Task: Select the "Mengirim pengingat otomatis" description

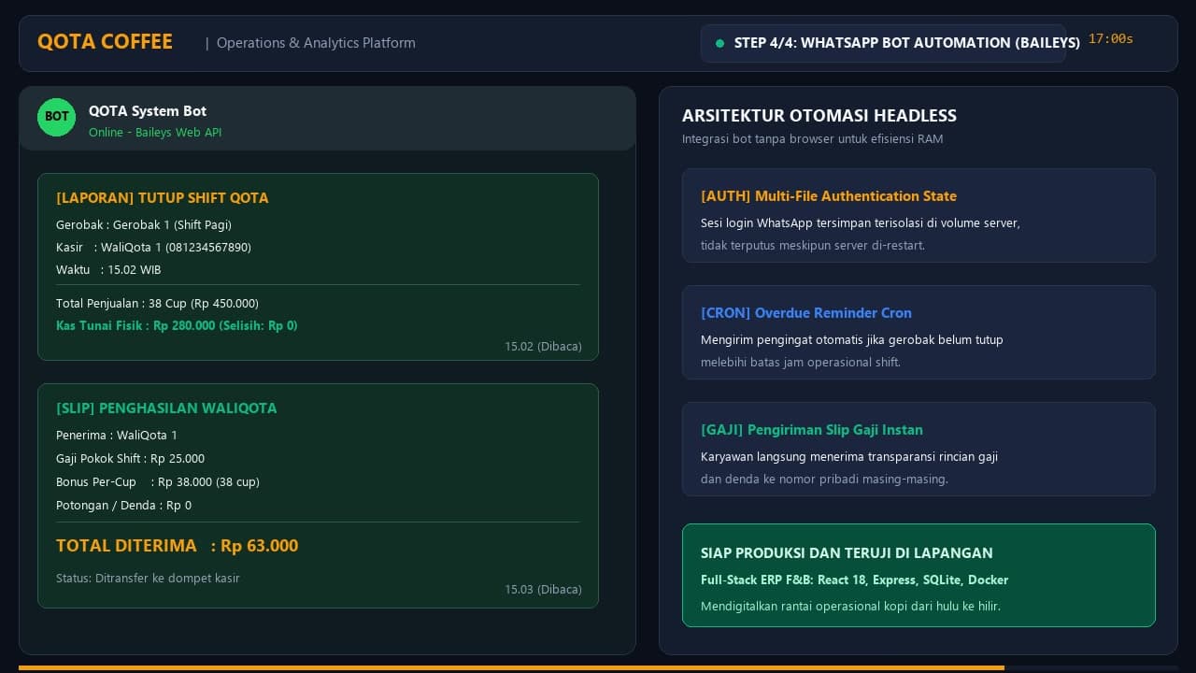Action: (x=852, y=340)
